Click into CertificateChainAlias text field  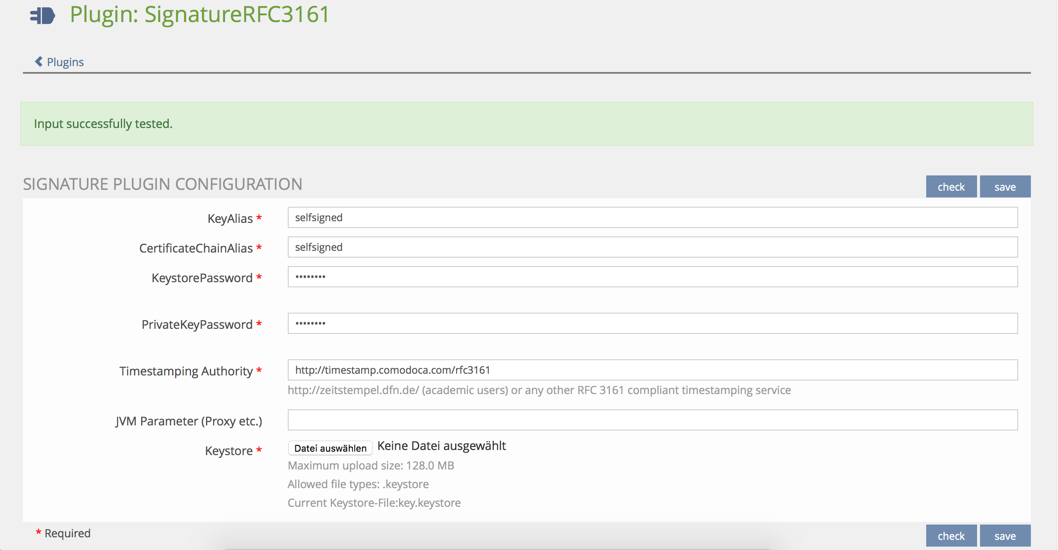tap(652, 247)
